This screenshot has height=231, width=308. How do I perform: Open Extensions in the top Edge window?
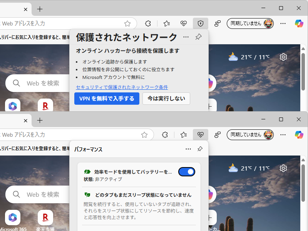(148, 23)
